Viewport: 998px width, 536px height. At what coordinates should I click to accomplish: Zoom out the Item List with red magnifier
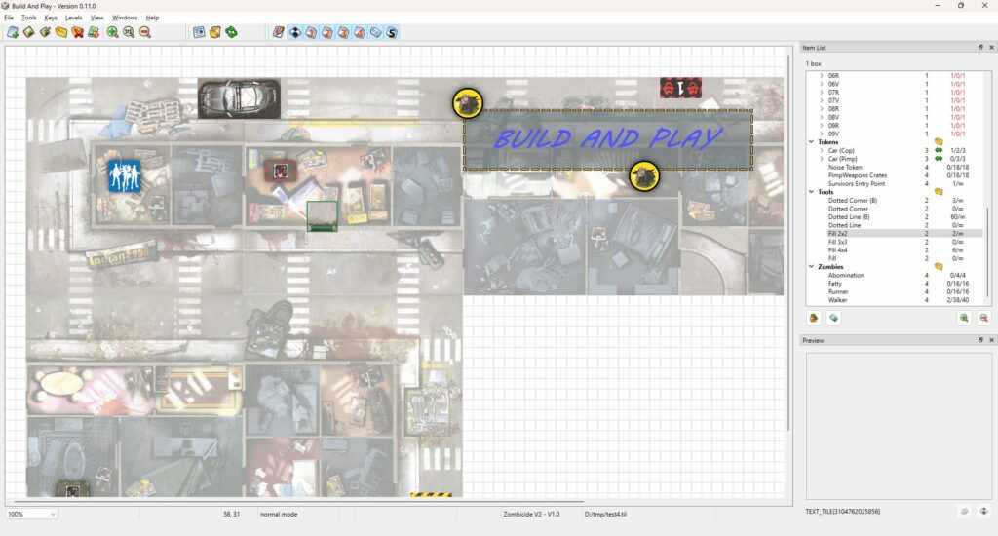[983, 318]
